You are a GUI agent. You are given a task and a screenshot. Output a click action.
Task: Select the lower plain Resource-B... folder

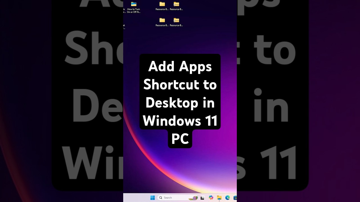tap(162, 22)
